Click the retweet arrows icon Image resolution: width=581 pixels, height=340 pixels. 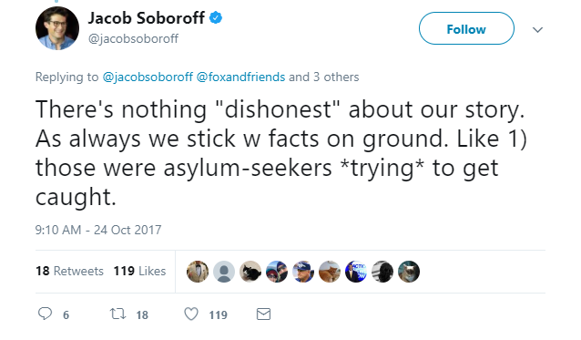[x=118, y=314]
